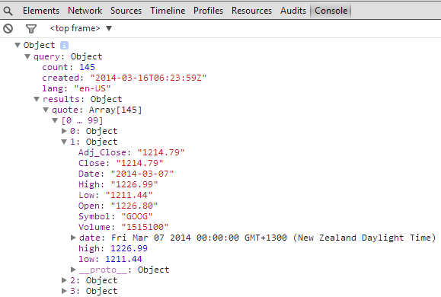Open the Profiles tab
The height and width of the screenshot is (297, 441).
tap(208, 11)
